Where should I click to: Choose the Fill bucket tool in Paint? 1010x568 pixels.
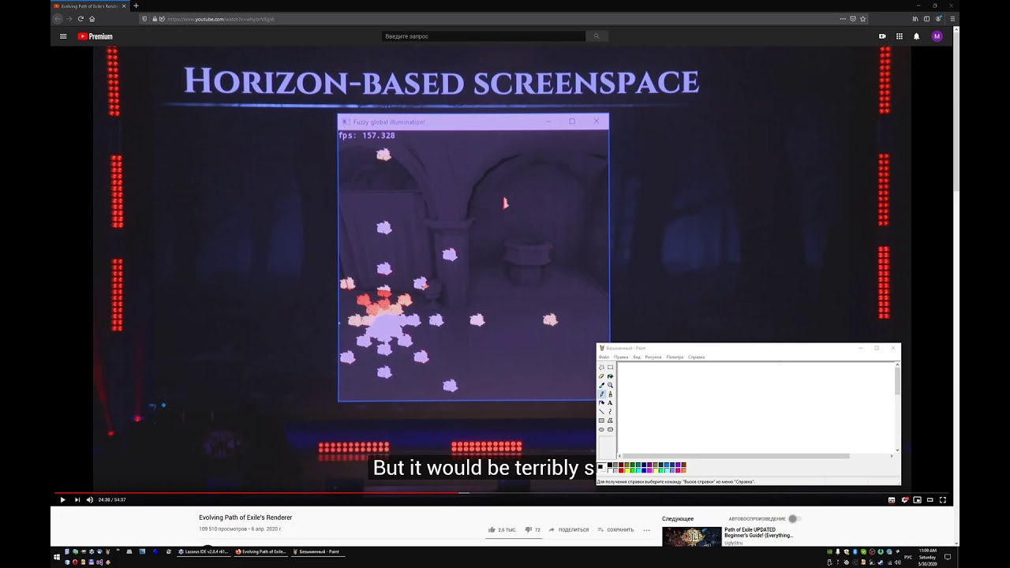610,376
